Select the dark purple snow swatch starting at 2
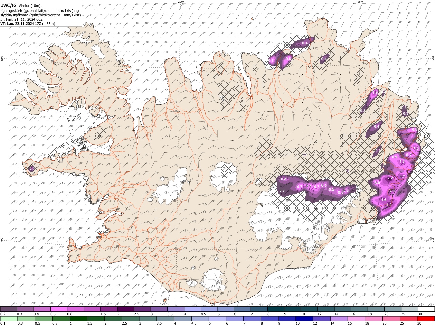The height and width of the screenshot is (326, 435). [125, 309]
